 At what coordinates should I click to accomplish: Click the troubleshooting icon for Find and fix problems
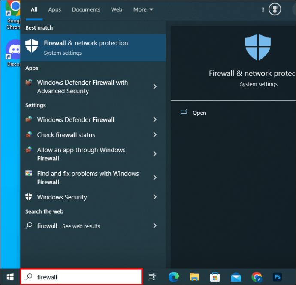pos(29,173)
